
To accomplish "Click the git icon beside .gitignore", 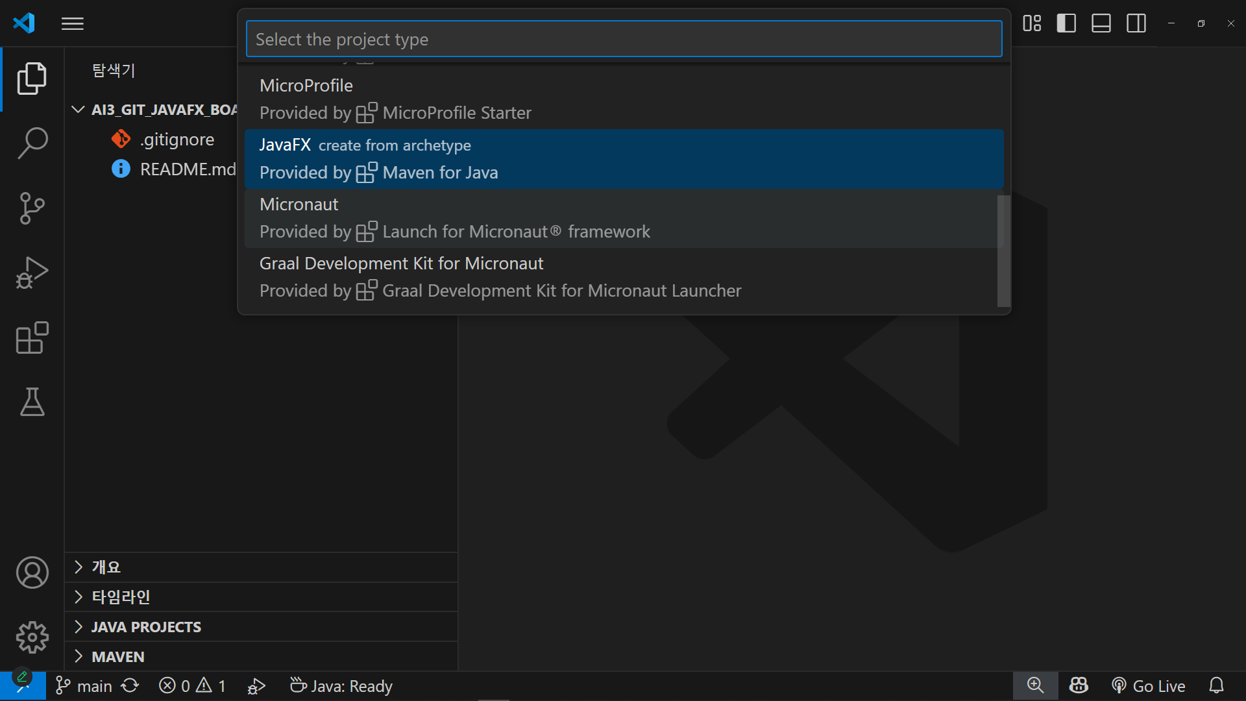I will click(x=121, y=139).
